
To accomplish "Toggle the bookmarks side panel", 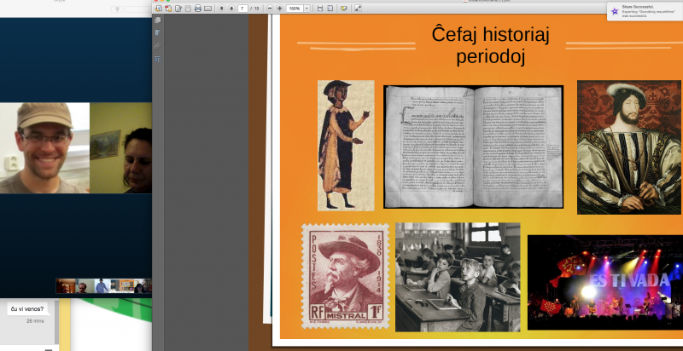I will coord(158,32).
